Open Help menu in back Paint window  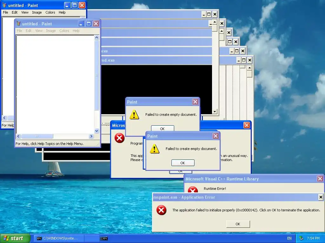[62, 12]
